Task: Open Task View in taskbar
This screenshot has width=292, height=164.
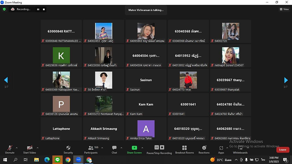Action: tap(25, 160)
